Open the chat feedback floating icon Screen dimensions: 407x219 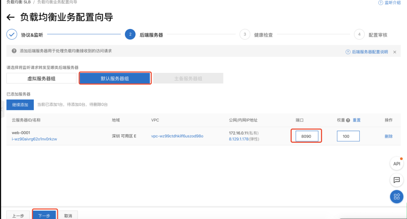coord(397,180)
